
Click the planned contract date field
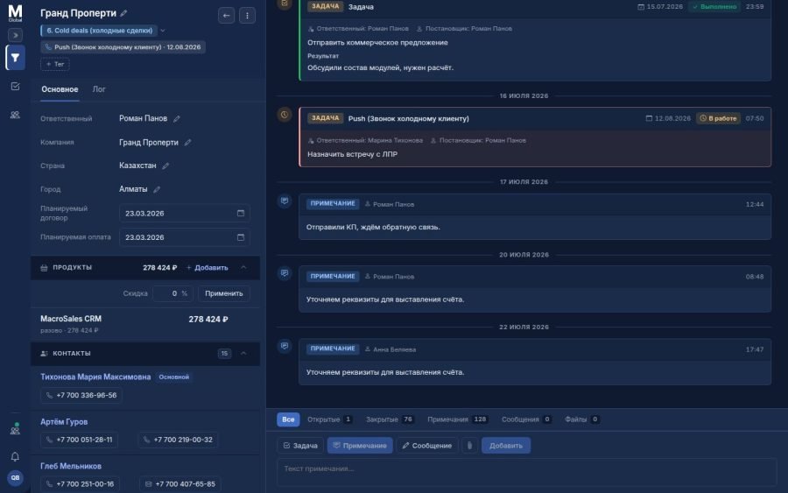[185, 213]
